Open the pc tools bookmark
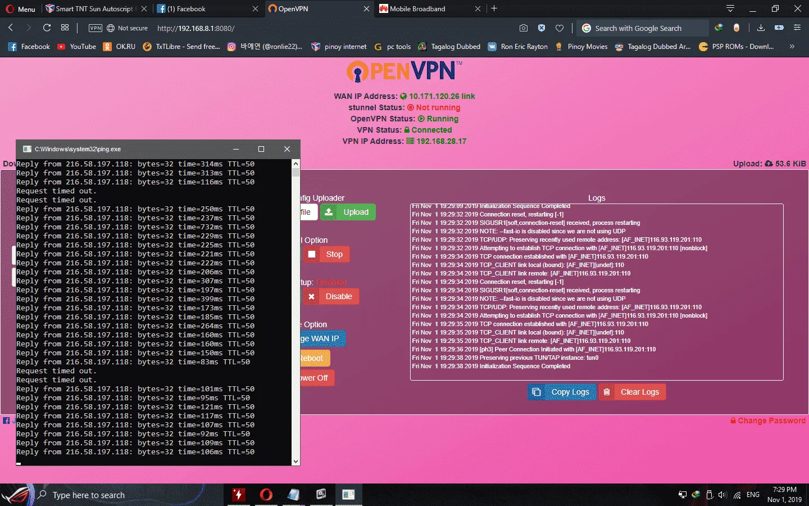The image size is (809, 506). [393, 47]
